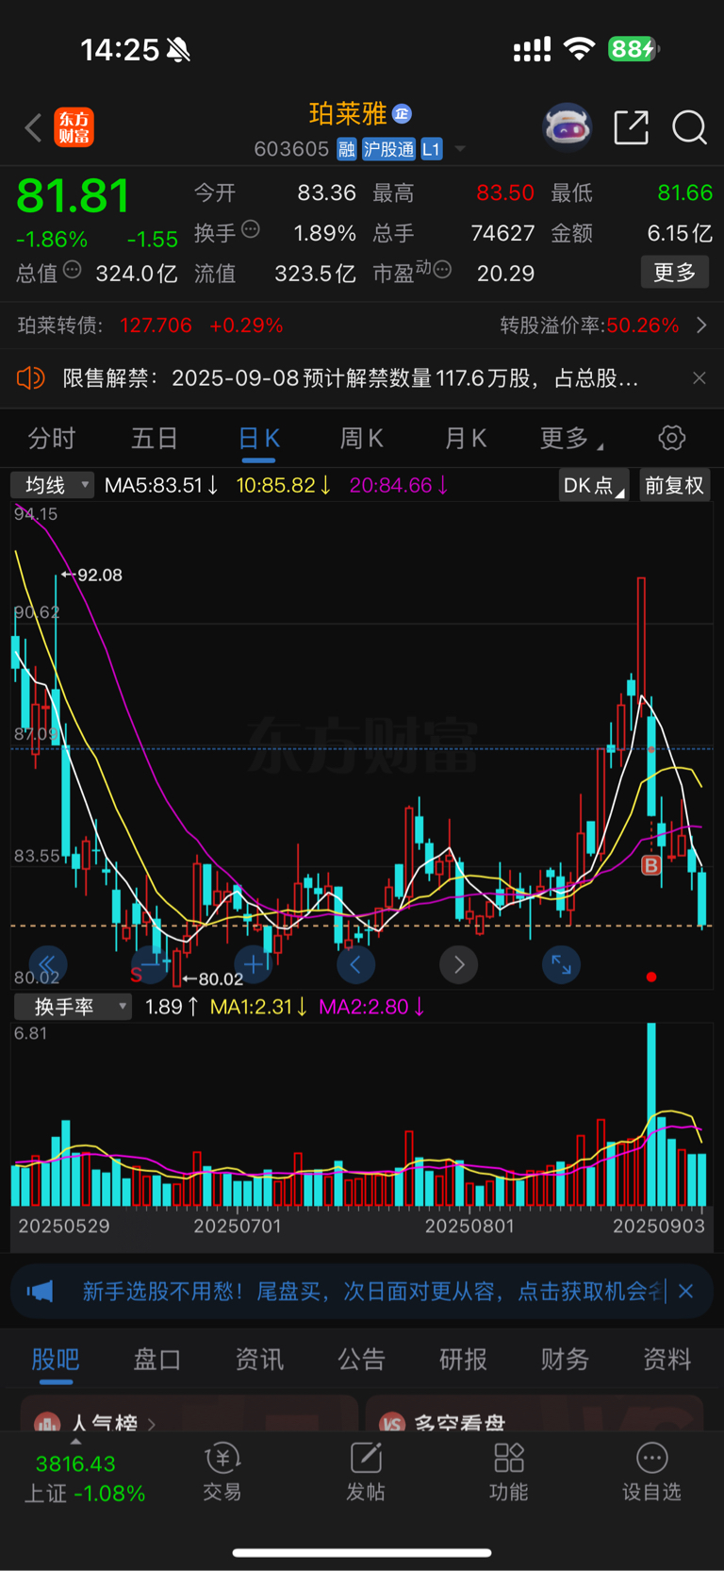The height and width of the screenshot is (1571, 724).
Task: Switch to 盘口 tab
Action: tap(157, 1360)
